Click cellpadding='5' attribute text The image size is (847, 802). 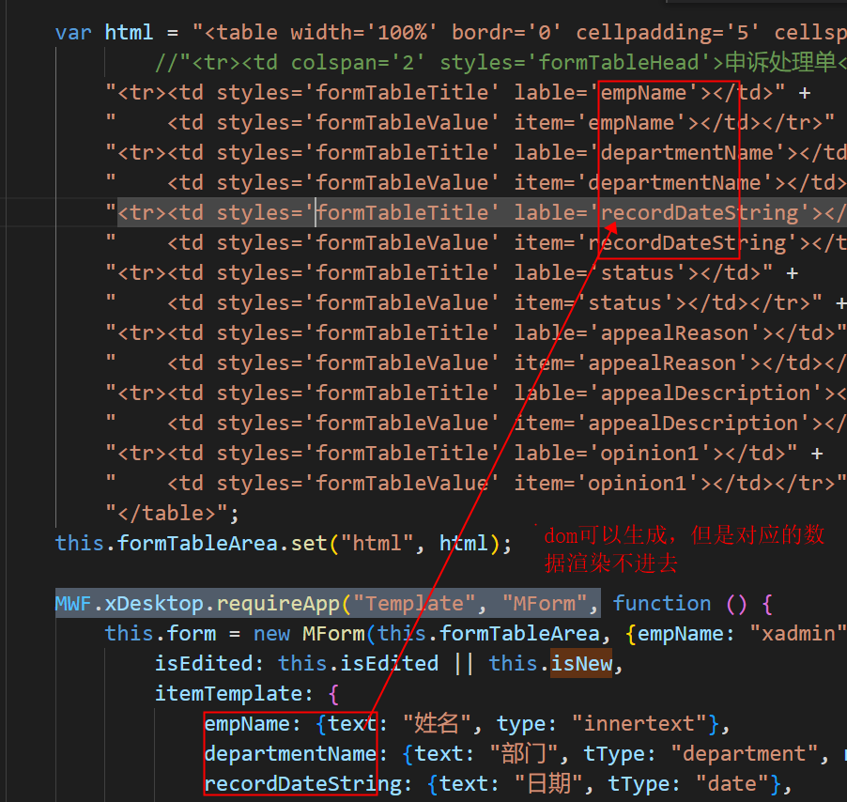click(x=668, y=33)
